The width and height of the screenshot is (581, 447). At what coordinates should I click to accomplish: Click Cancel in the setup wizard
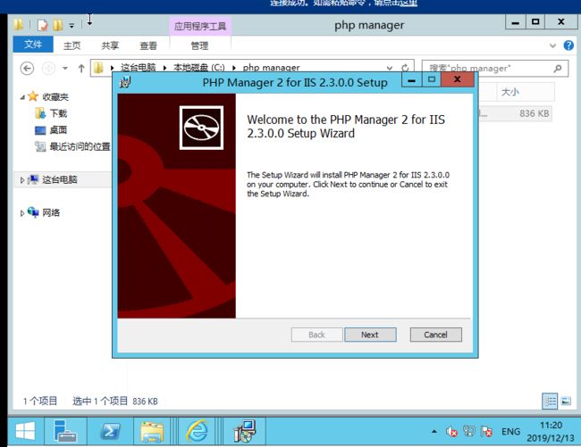click(x=436, y=335)
